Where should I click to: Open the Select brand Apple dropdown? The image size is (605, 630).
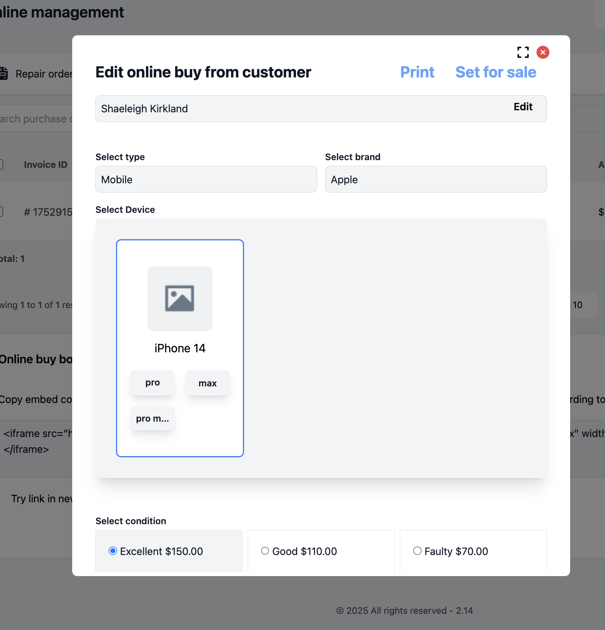coord(436,179)
